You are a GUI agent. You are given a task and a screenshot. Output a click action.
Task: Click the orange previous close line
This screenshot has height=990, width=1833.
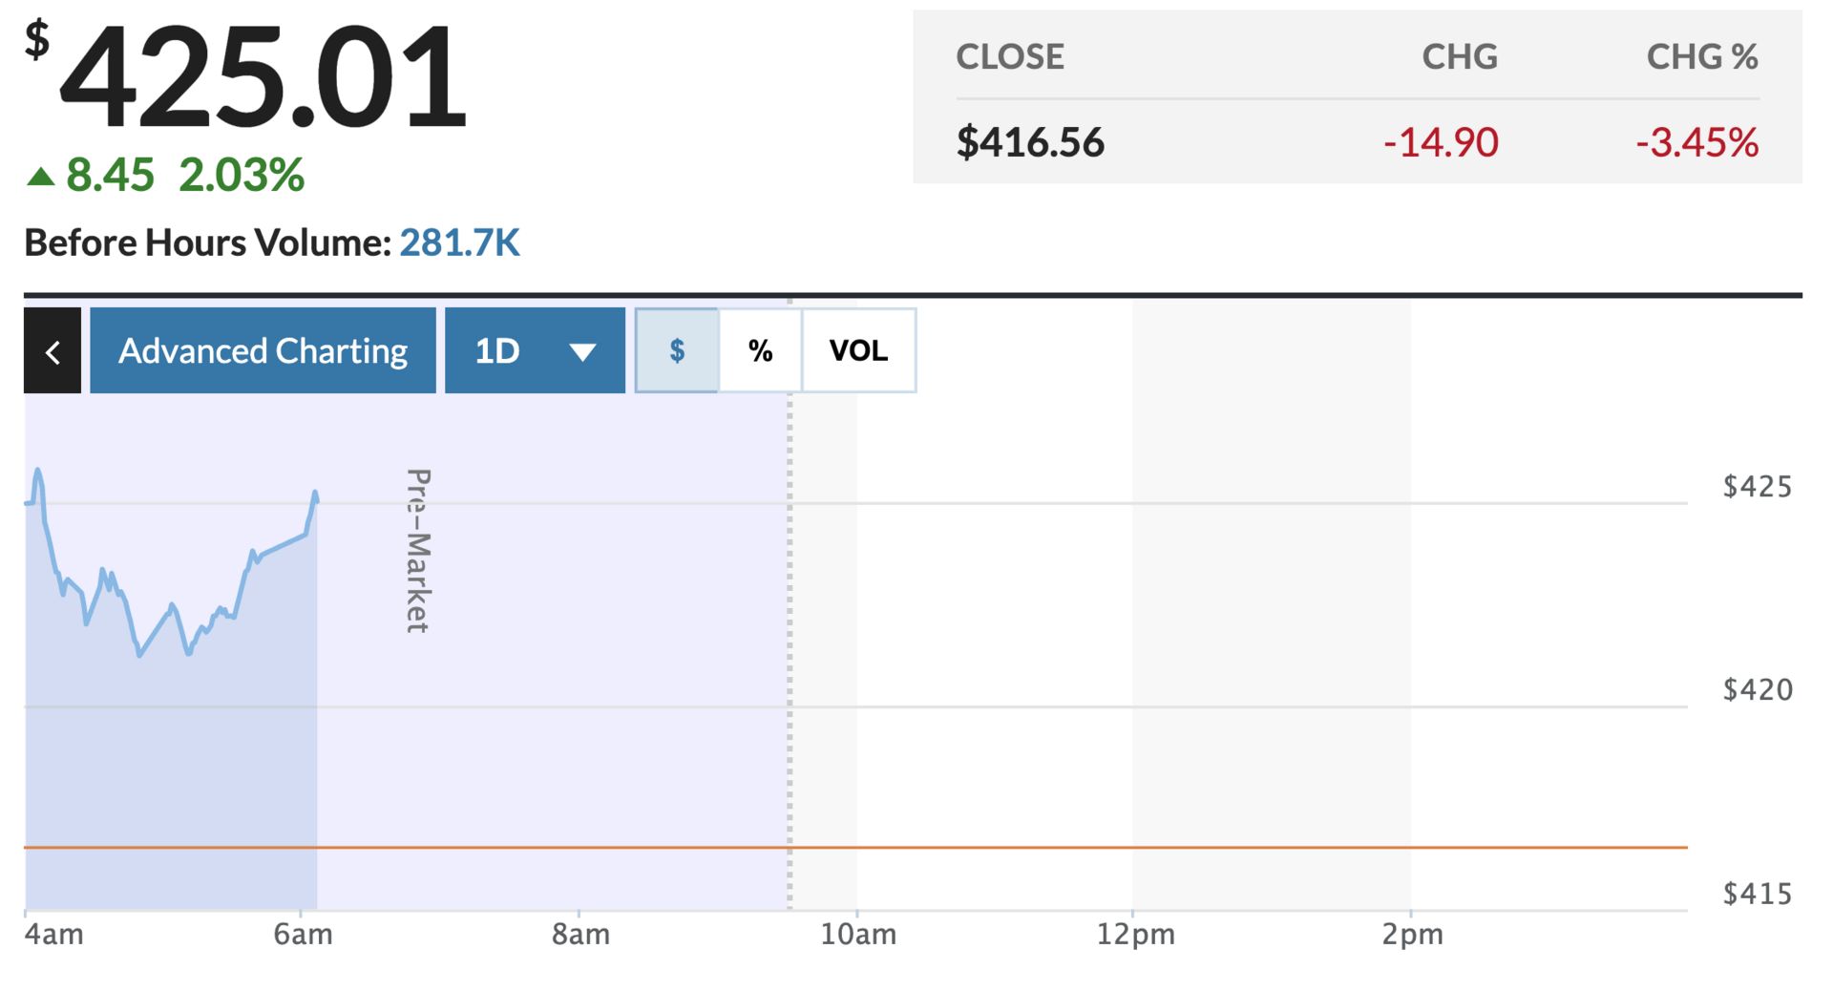click(x=1241, y=847)
